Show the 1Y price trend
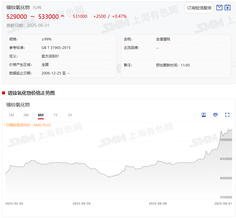Image resolution: width=236 pixels, height=218 pixels. (x=55, y=115)
